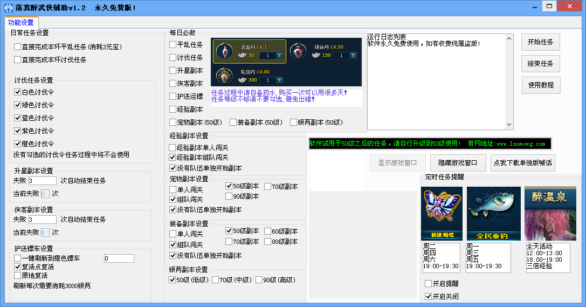This screenshot has width=586, height=307.
Task: Click the 全天活动 三倍经验 schedule box
Action: [x=548, y=257]
